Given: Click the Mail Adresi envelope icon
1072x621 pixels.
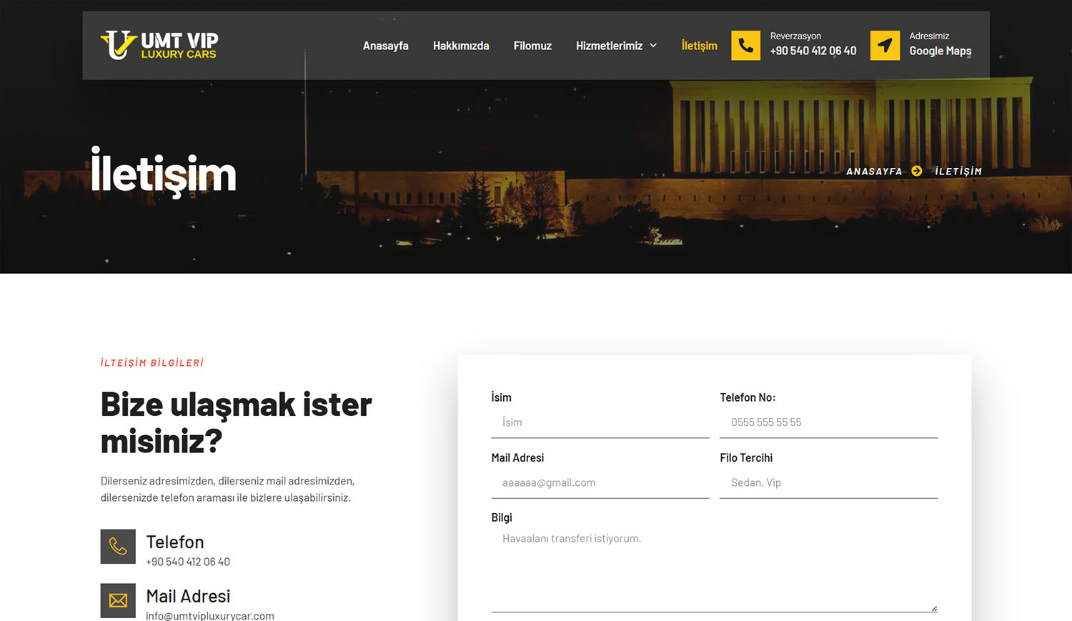Looking at the screenshot, I should click(x=118, y=600).
